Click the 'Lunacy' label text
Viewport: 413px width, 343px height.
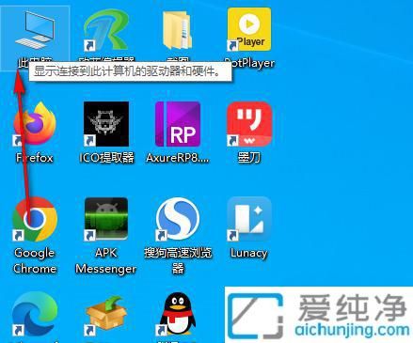point(249,253)
